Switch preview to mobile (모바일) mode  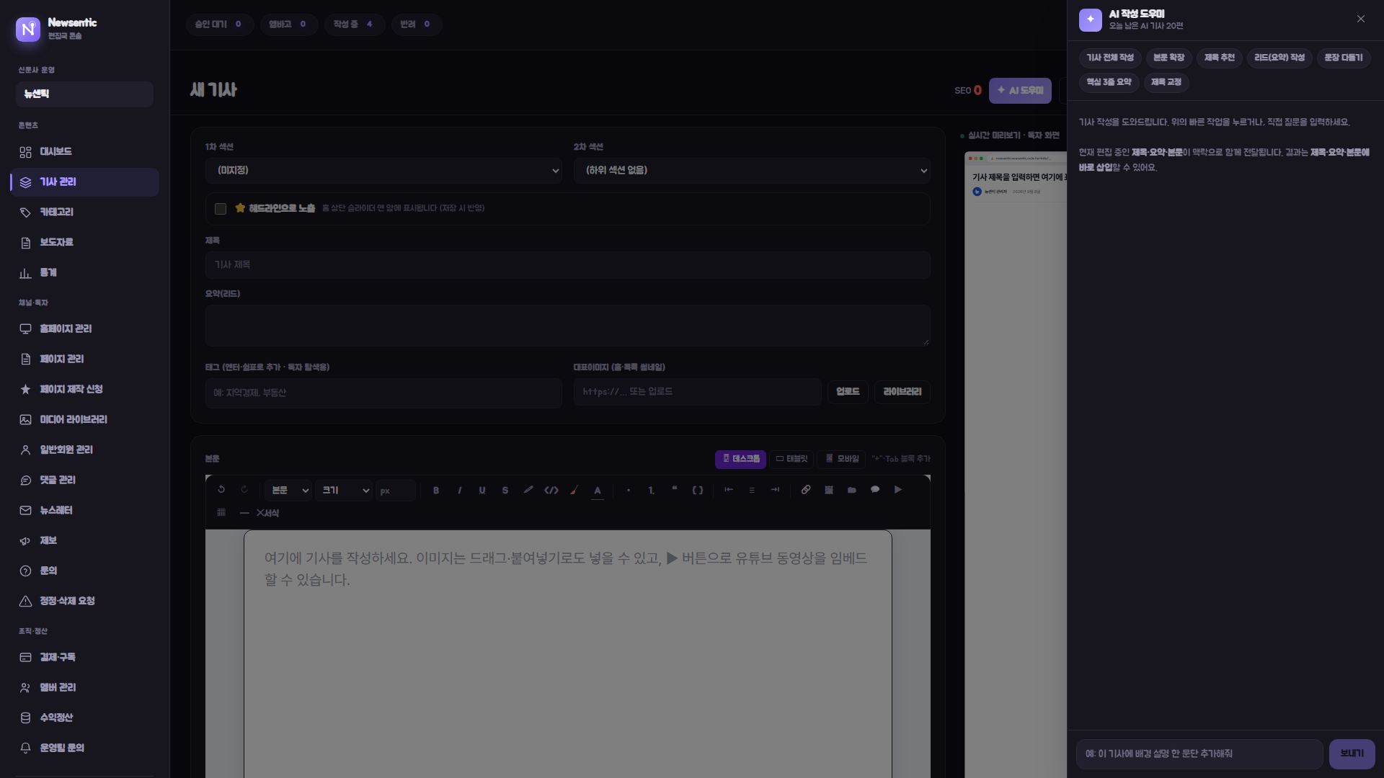pos(841,459)
